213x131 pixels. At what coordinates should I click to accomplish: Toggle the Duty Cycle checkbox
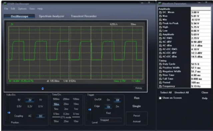[x=160, y=64]
